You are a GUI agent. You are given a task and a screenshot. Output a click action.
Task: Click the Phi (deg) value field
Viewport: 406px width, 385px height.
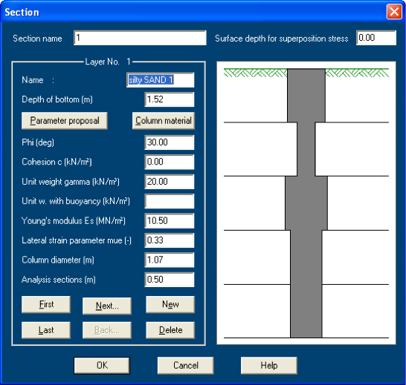coord(170,142)
